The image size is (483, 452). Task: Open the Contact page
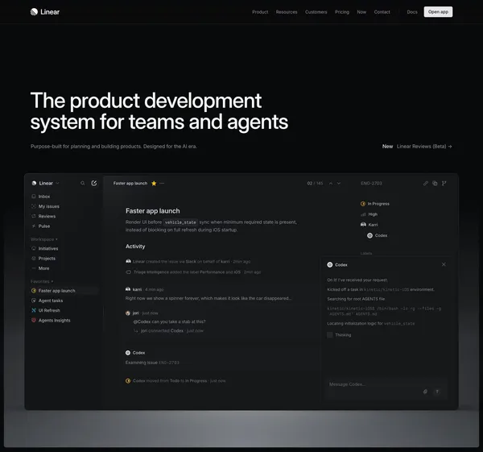[382, 12]
